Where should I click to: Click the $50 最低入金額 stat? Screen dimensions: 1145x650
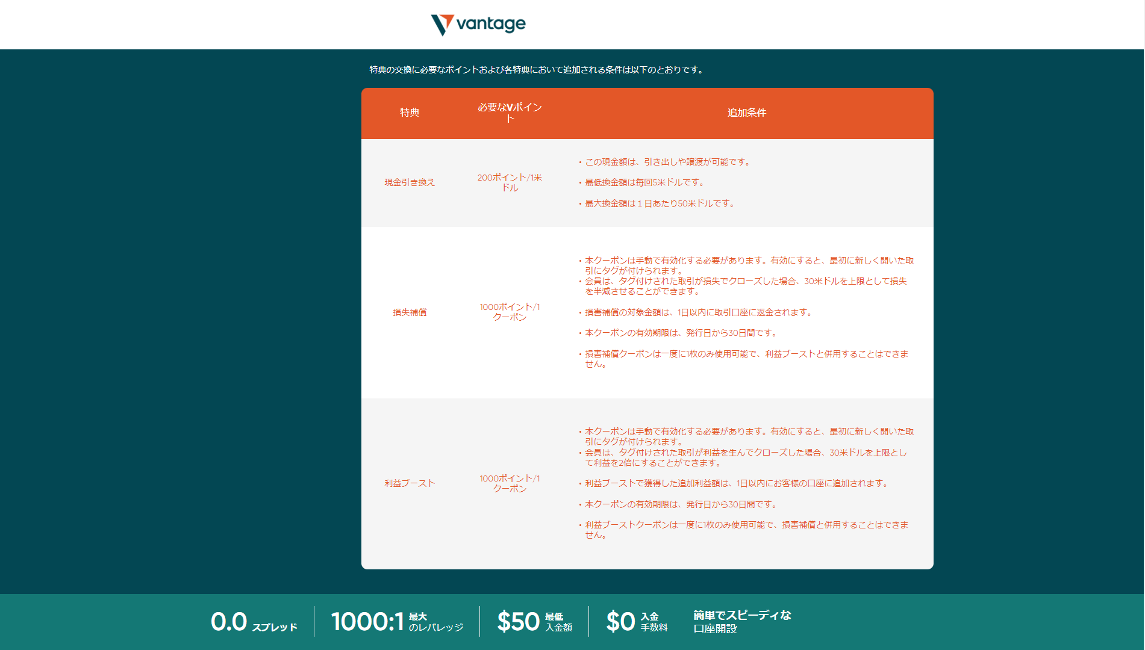click(534, 622)
